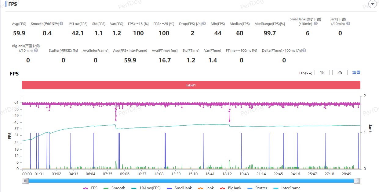Toggle the Jank legend entry
The image size is (379, 192).
click(206, 188)
